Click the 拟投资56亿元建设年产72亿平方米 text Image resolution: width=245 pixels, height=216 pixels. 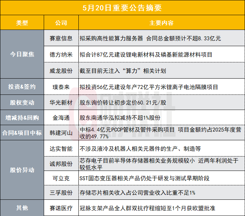click(149, 87)
